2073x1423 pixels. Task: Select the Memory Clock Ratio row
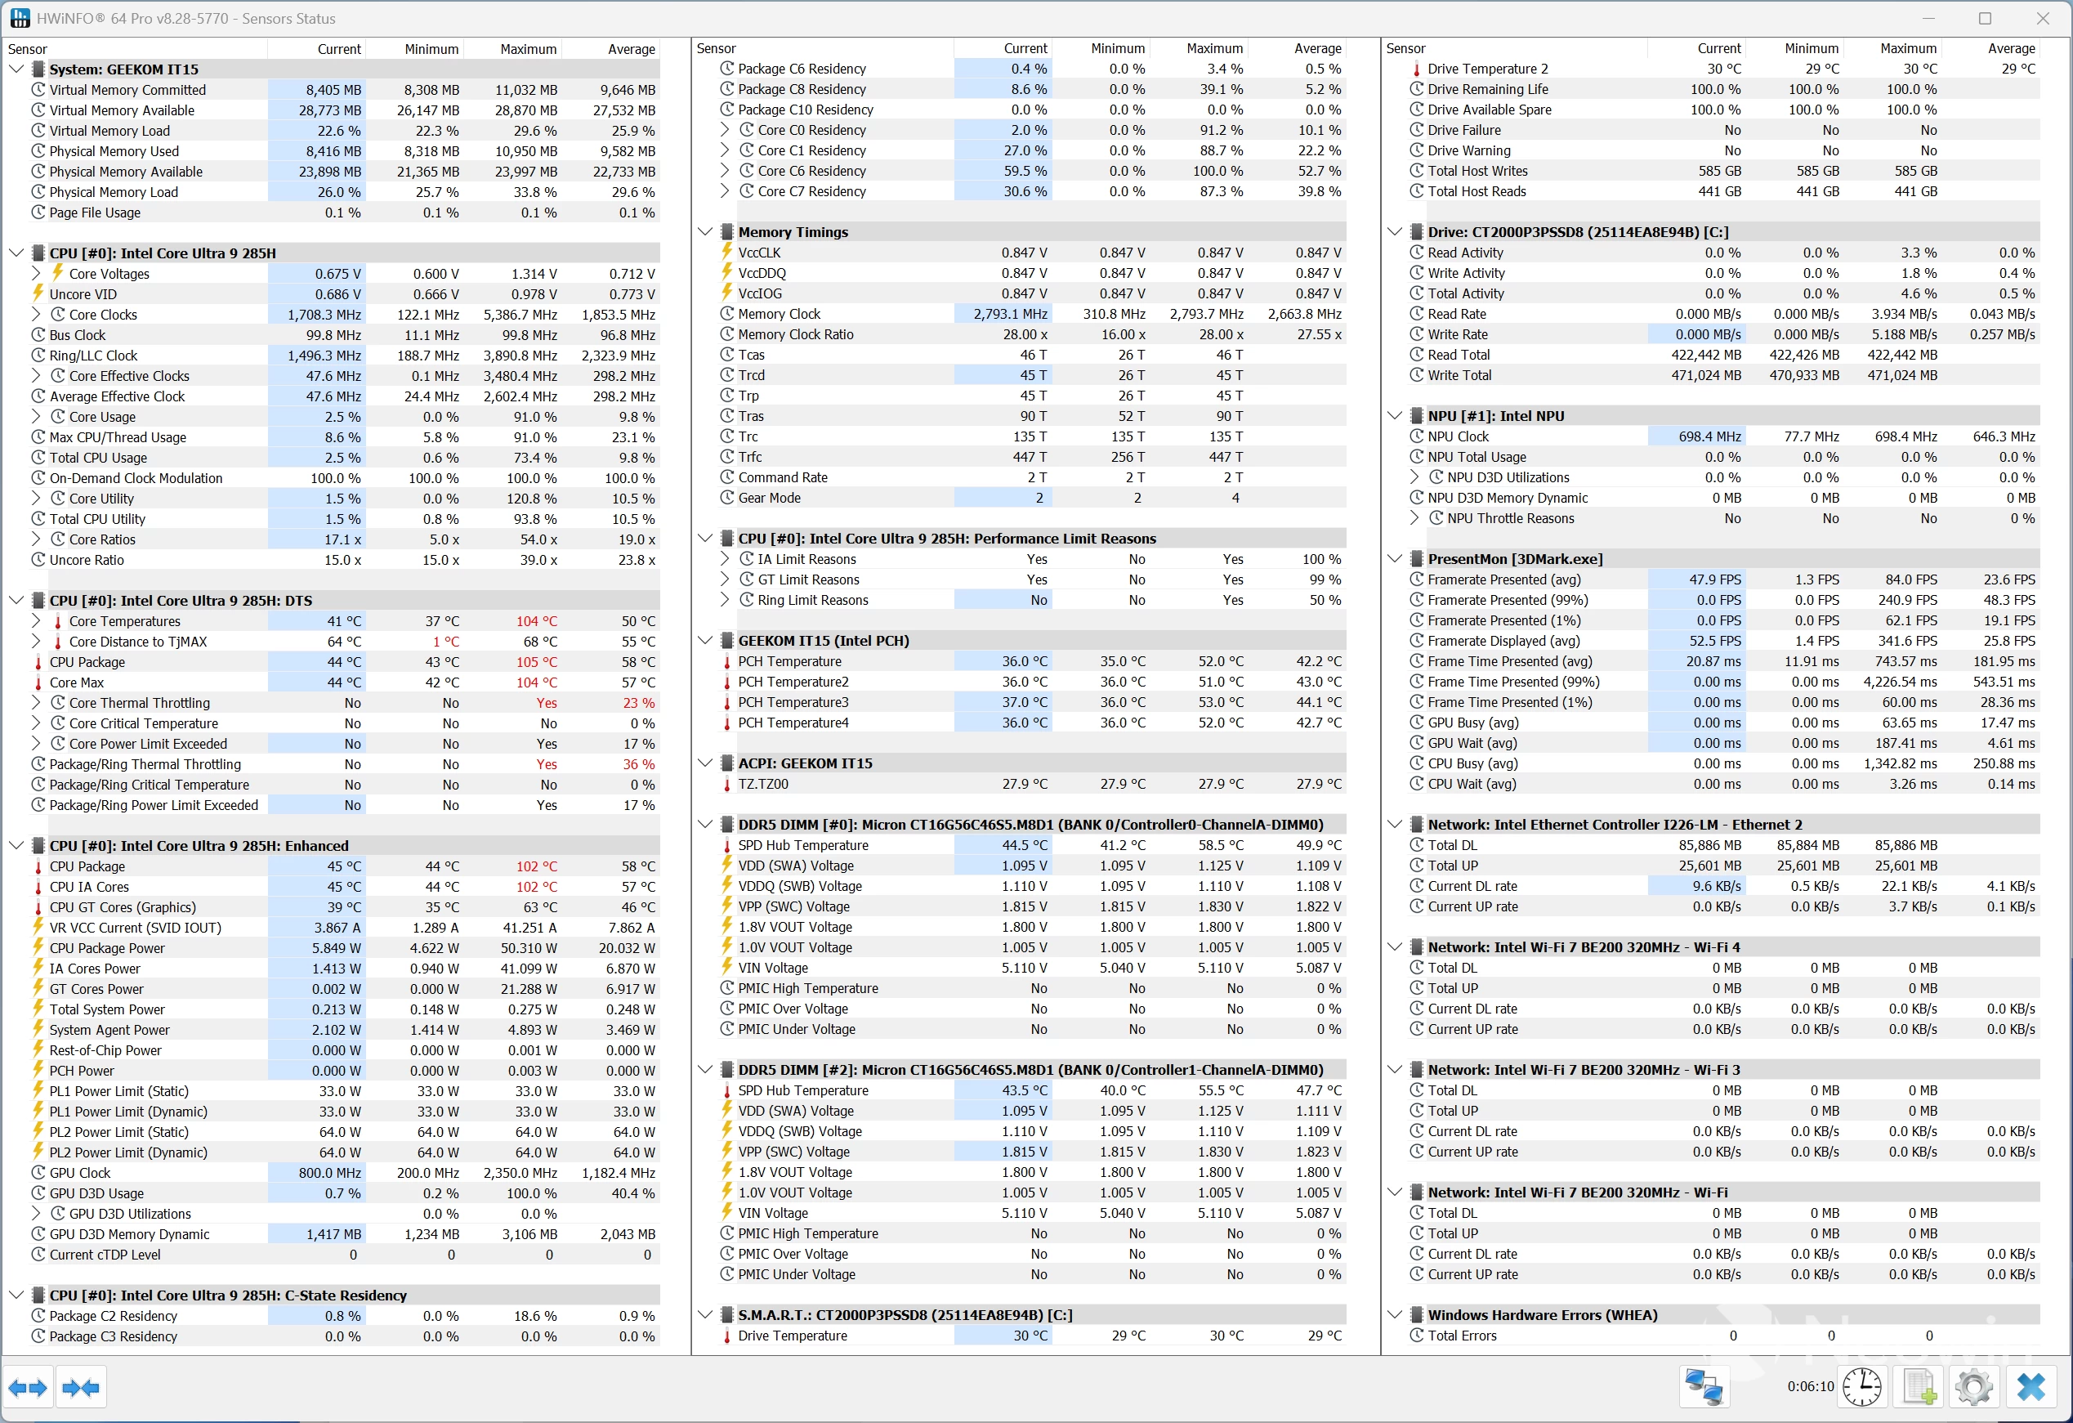click(1033, 334)
